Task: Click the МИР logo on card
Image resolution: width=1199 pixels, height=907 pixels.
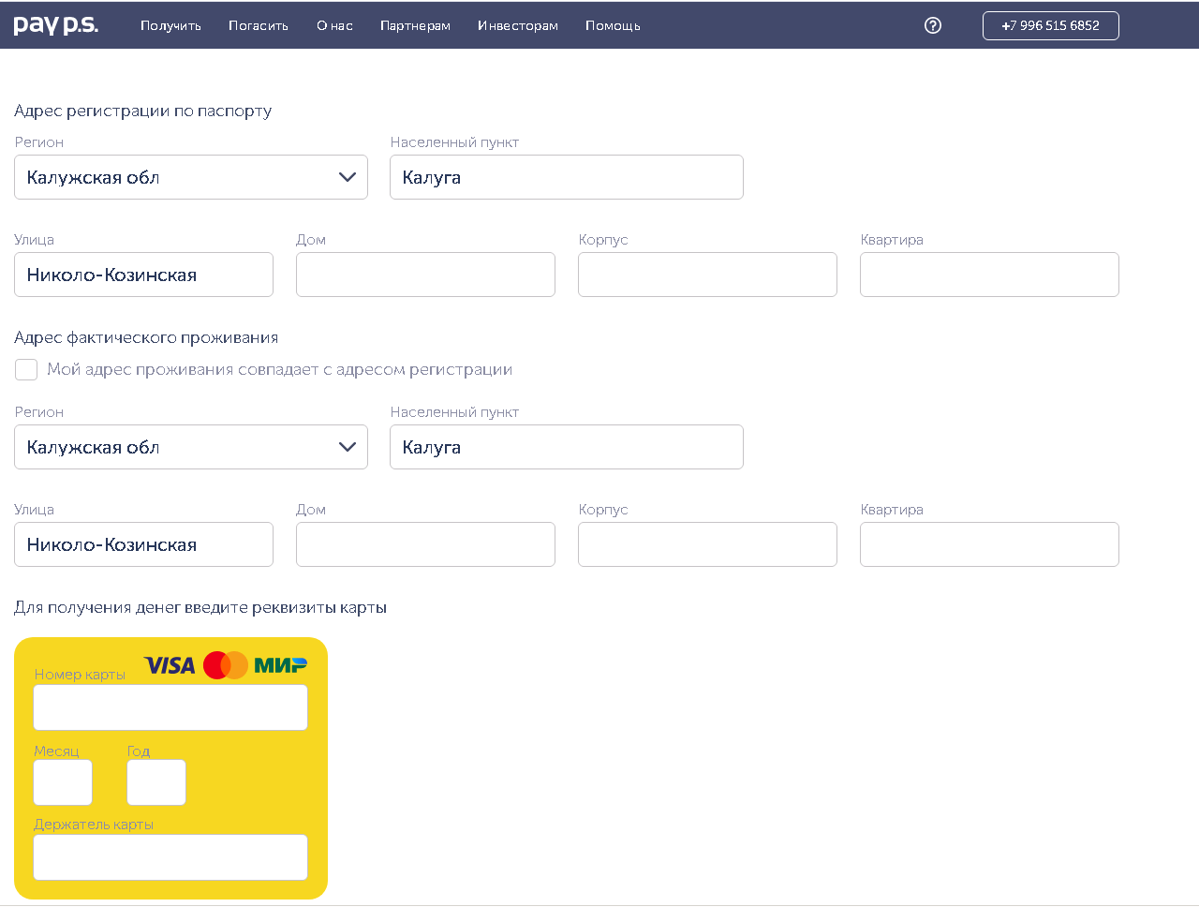Action: (x=281, y=665)
